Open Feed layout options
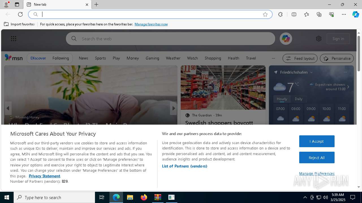Image resolution: width=362 pixels, height=203 pixels. tap(300, 58)
